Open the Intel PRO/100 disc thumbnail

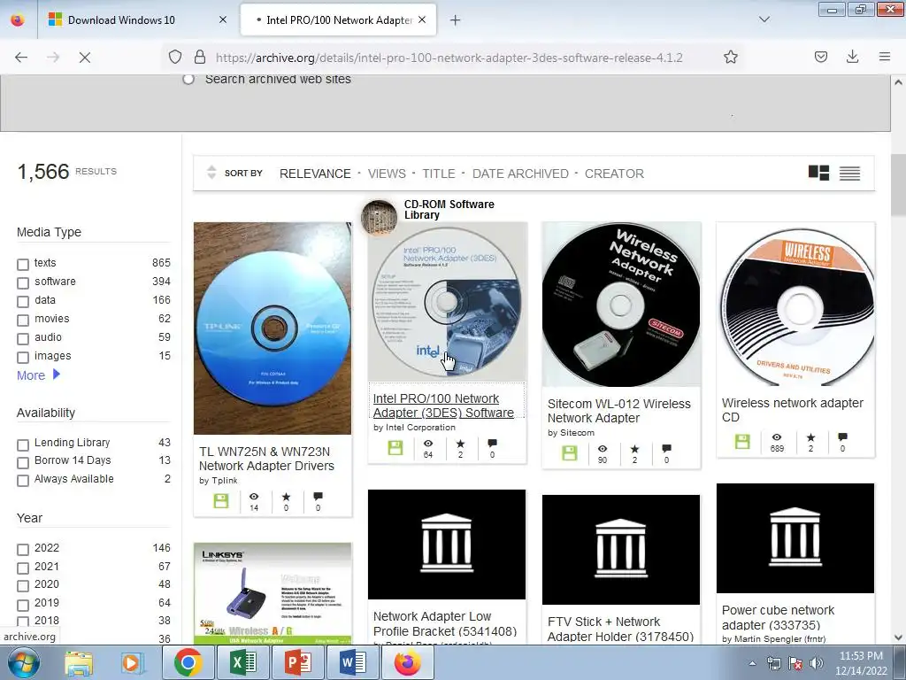(447, 301)
